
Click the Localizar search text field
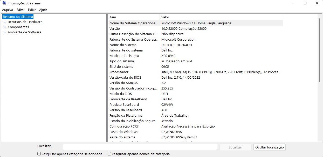tap(140, 147)
